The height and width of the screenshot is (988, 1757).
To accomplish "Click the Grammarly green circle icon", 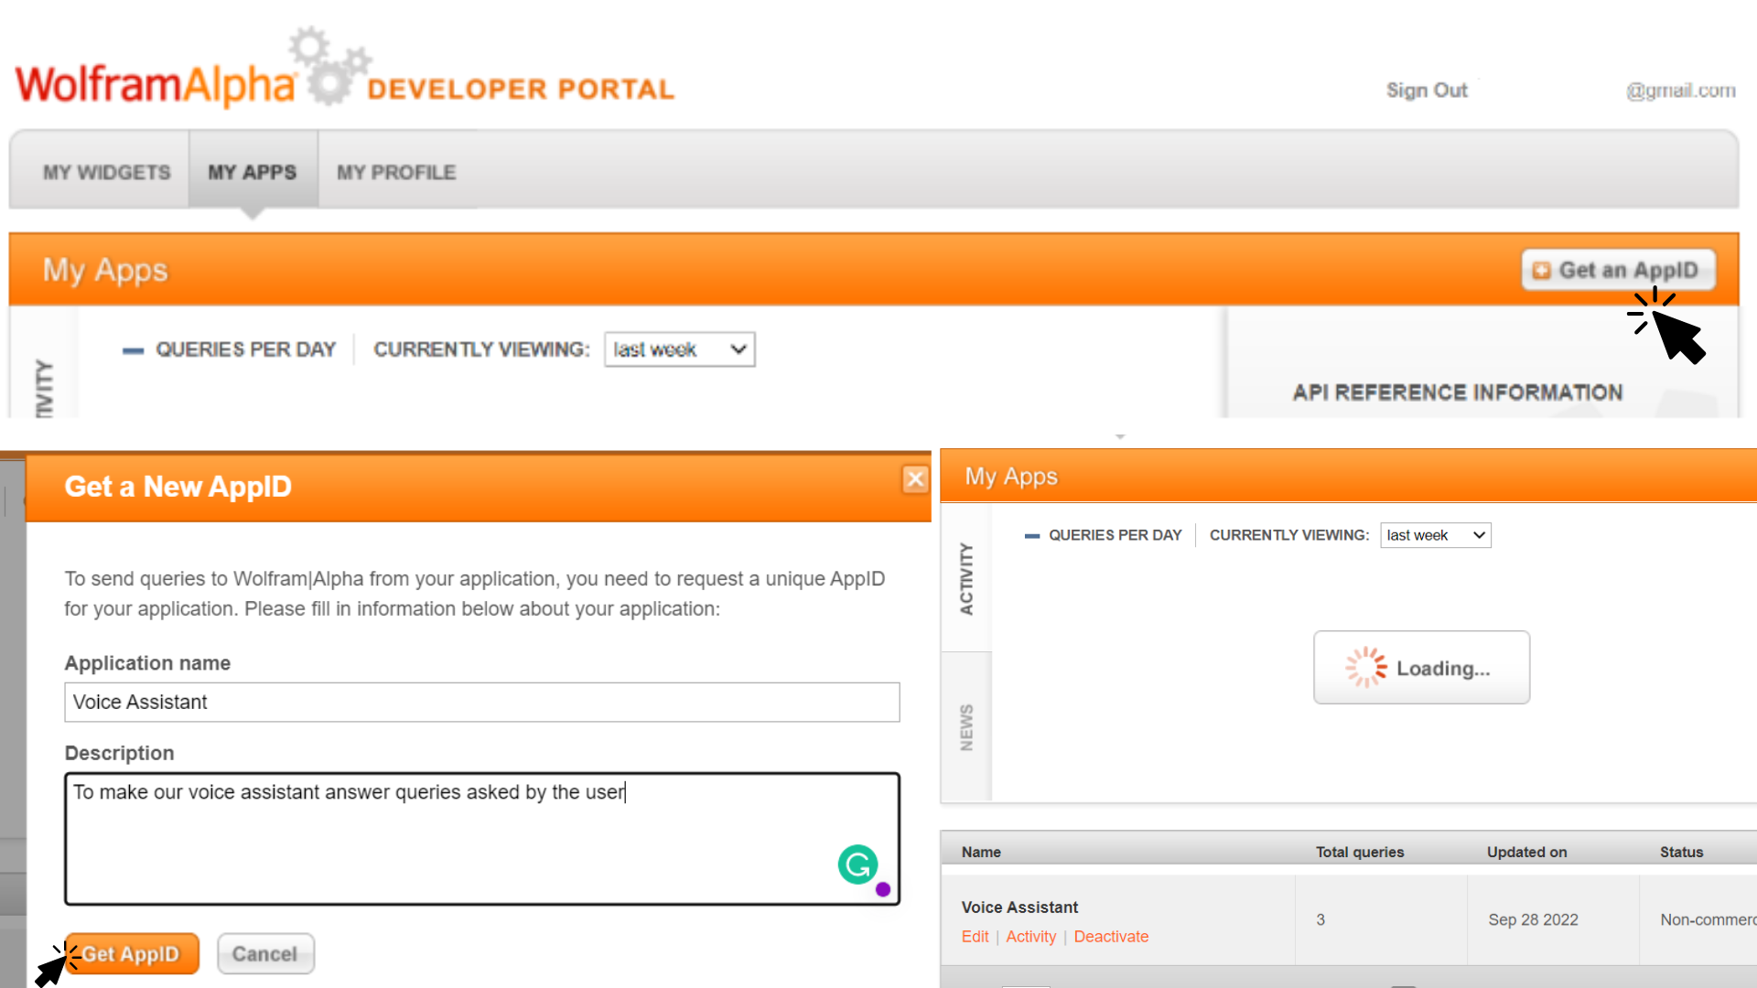I will (859, 864).
